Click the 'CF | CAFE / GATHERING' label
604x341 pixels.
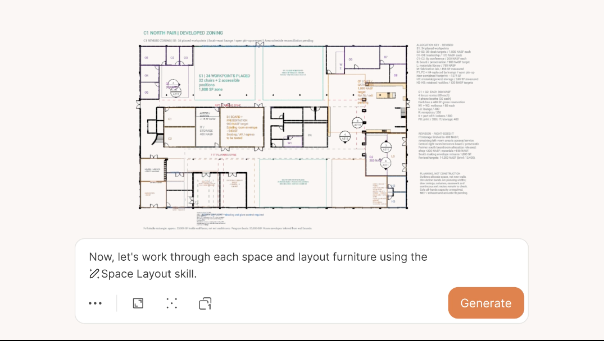[x=365, y=84]
